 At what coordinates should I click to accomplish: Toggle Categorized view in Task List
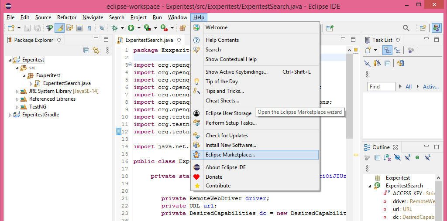(x=387, y=50)
